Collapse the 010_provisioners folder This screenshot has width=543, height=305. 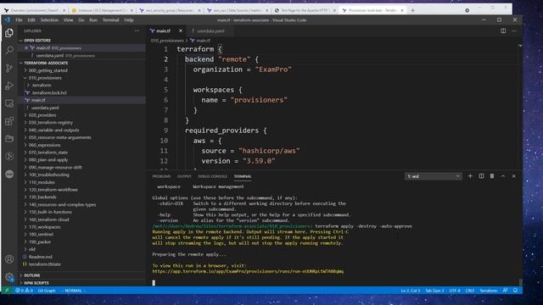tap(45, 78)
